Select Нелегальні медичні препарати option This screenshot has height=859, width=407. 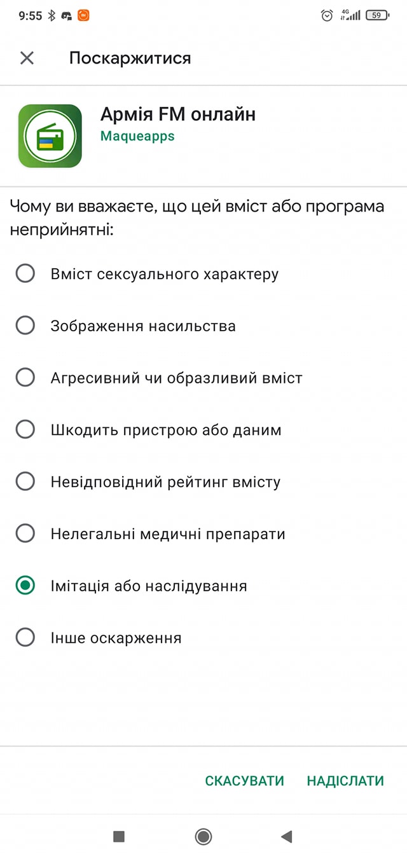click(x=25, y=533)
